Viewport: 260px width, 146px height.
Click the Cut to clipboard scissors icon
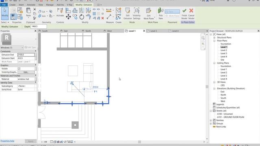click(35, 9)
